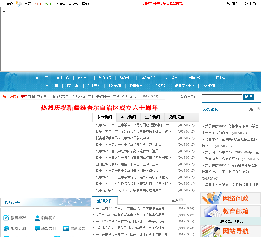Select the 通知文件 section tab

(x=105, y=201)
